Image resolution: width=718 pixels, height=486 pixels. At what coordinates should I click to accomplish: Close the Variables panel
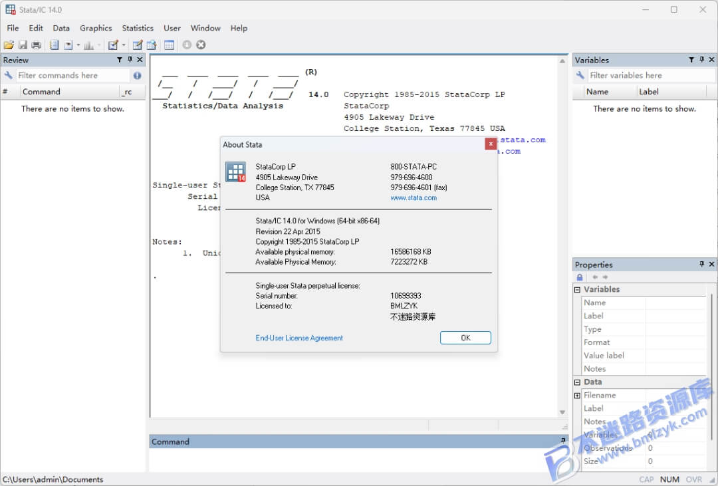click(711, 60)
